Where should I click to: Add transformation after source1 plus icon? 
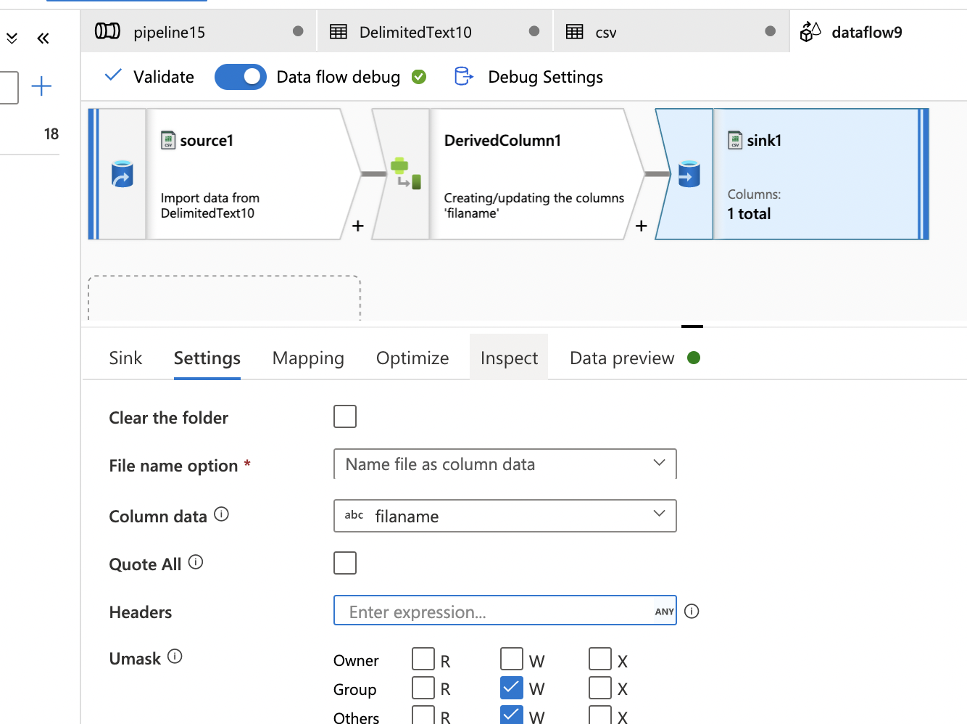tap(357, 226)
